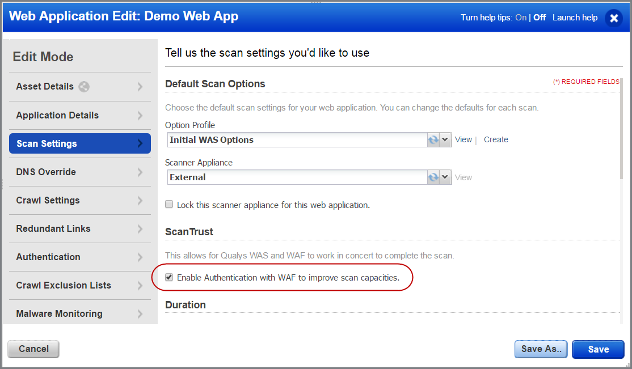Click the Authentication chevron arrow
This screenshot has height=369, width=632.
(140, 257)
